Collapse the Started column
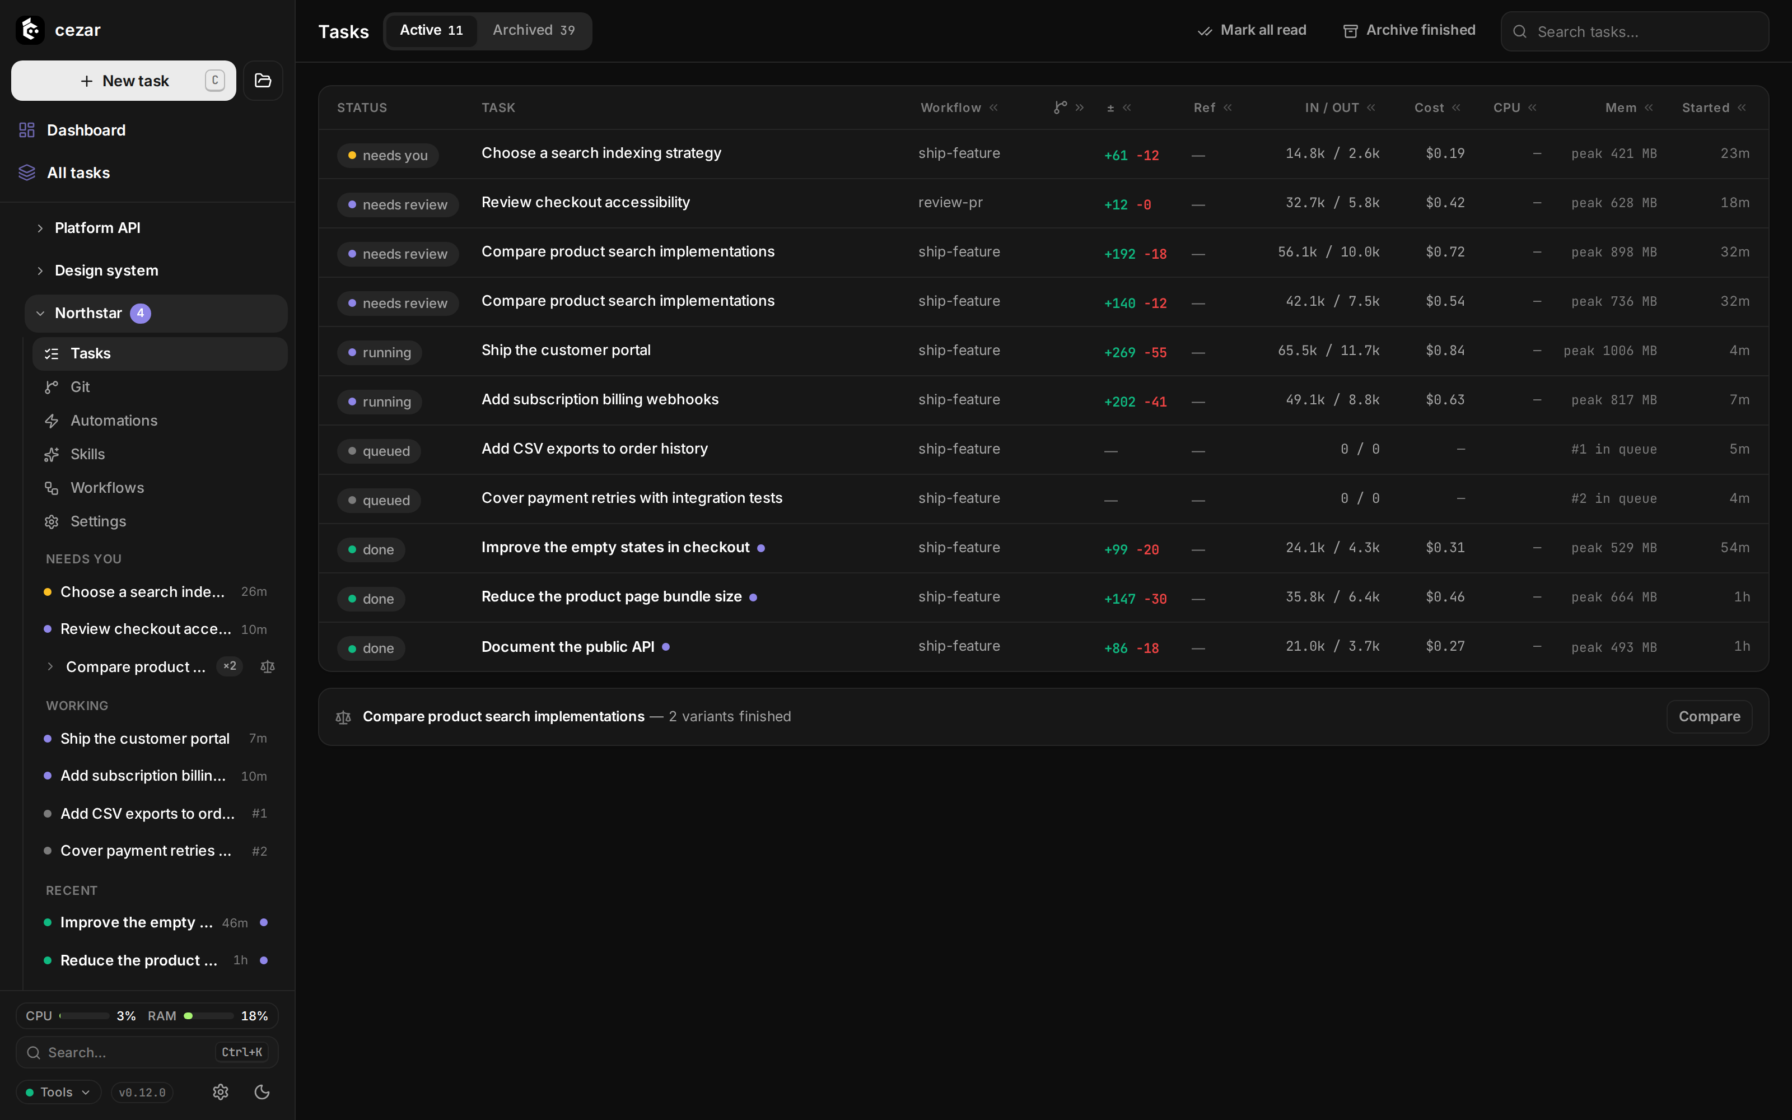Image resolution: width=1792 pixels, height=1120 pixels. [1742, 108]
